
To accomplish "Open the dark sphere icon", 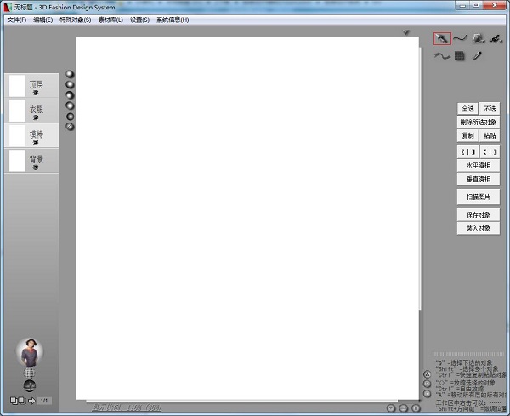I will 29,385.
